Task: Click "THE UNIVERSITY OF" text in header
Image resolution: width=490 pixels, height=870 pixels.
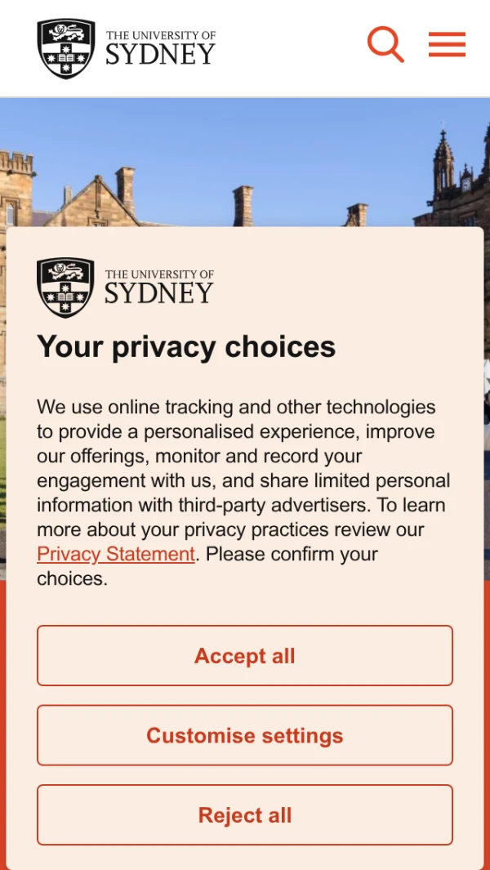Action: point(161,36)
